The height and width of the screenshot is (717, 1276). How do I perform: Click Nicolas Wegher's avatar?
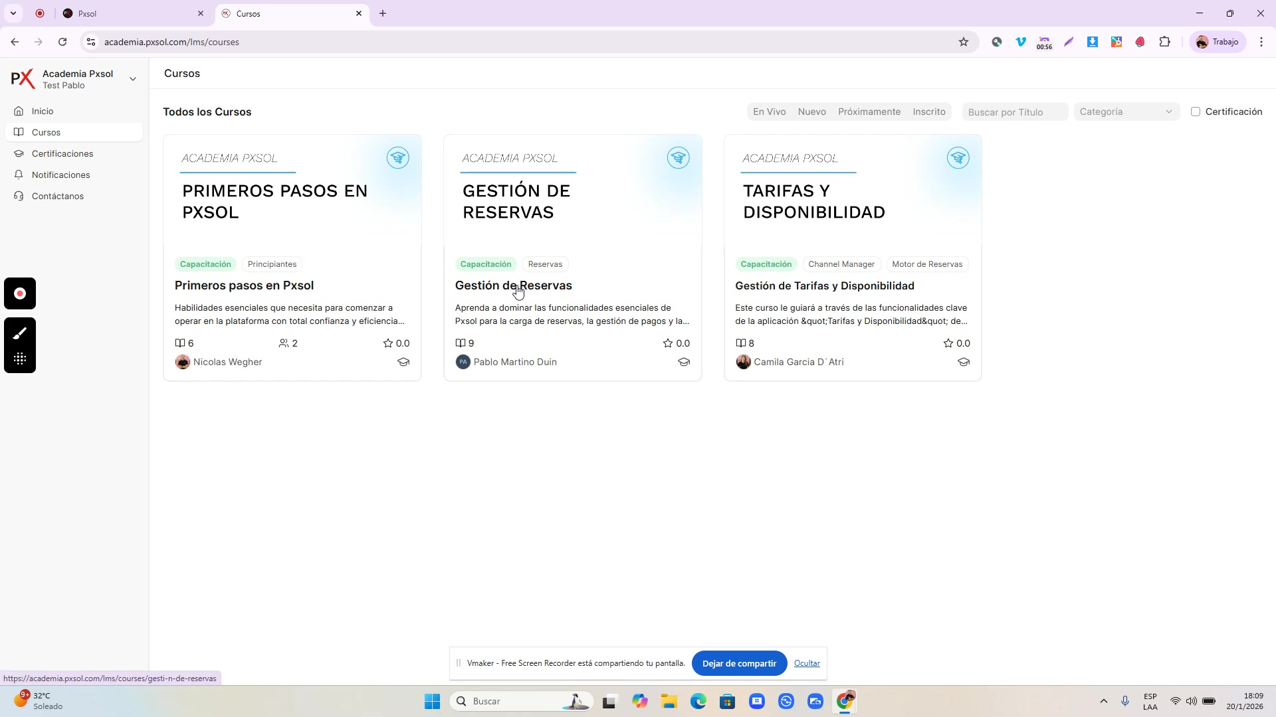click(183, 362)
